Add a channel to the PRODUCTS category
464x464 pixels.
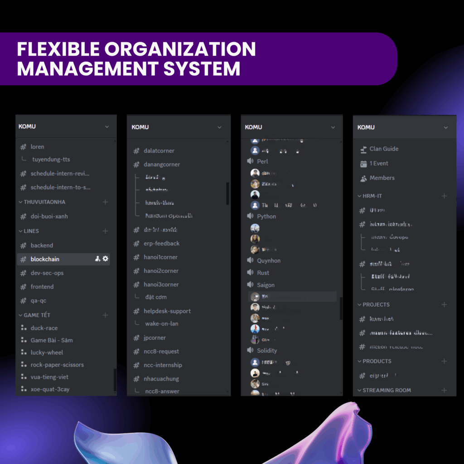coord(444,361)
